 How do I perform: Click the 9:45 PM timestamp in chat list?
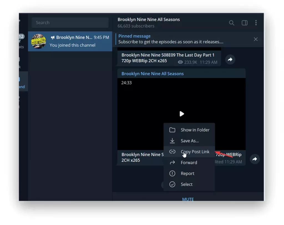(102, 37)
